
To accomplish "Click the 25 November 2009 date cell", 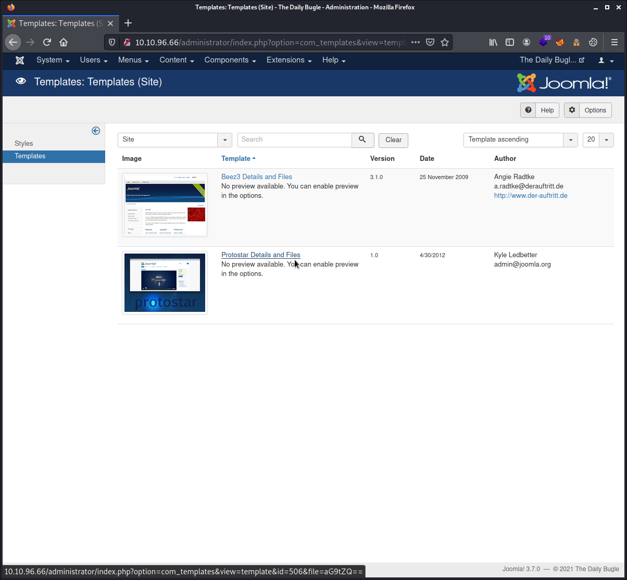I will 444,178.
